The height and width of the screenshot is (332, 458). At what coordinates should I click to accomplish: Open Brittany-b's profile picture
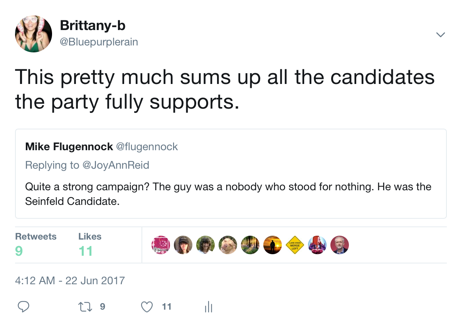34,34
